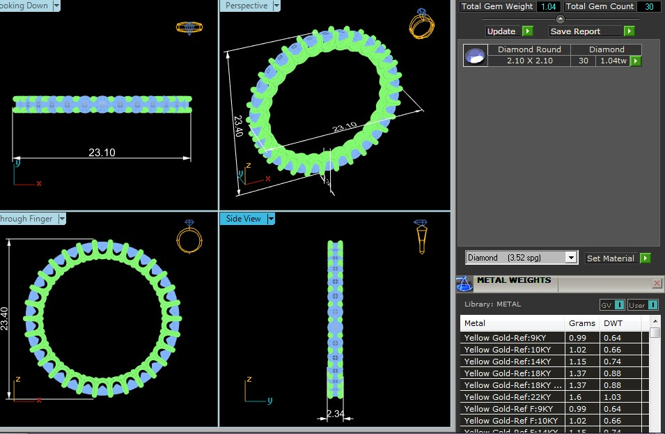Screen dimensions: 665x434
Task: Click the Through Finger view ring icon
Action: click(189, 237)
